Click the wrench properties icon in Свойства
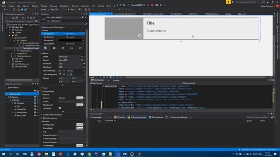 [x=82, y=17]
